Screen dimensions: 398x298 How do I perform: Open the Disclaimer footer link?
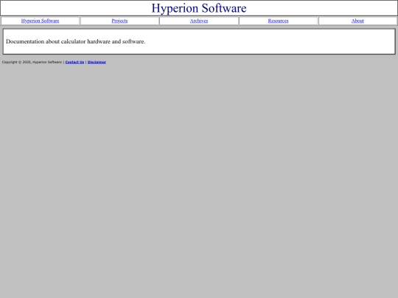click(x=97, y=62)
